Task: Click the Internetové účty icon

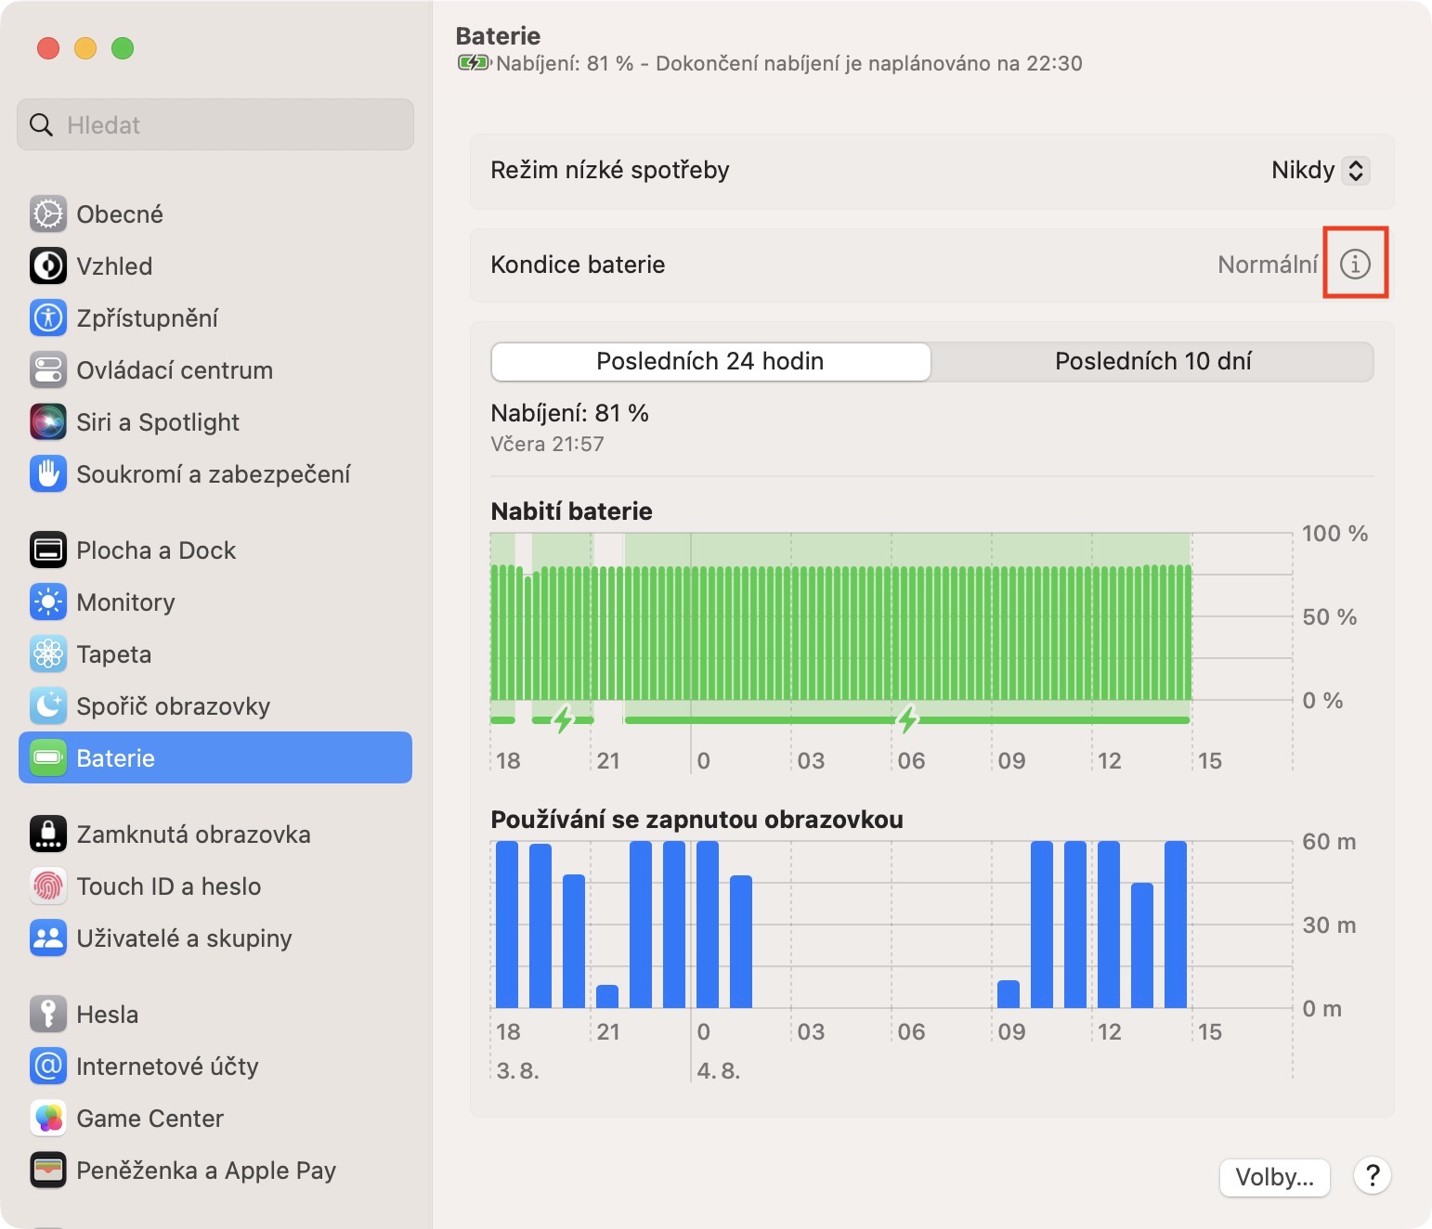Action: 48,1067
